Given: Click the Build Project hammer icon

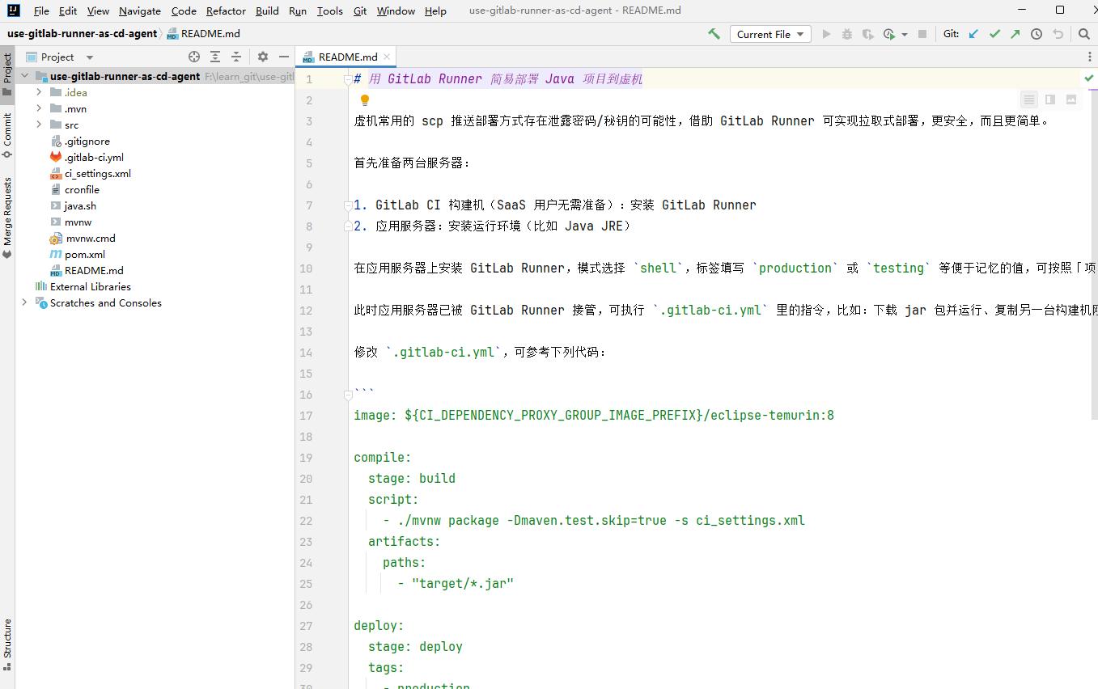Looking at the screenshot, I should (714, 34).
